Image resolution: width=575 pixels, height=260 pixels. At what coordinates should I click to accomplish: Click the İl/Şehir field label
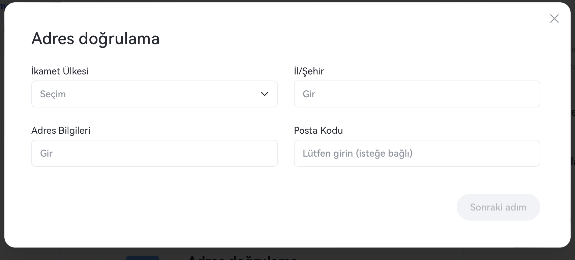pyautogui.click(x=309, y=71)
